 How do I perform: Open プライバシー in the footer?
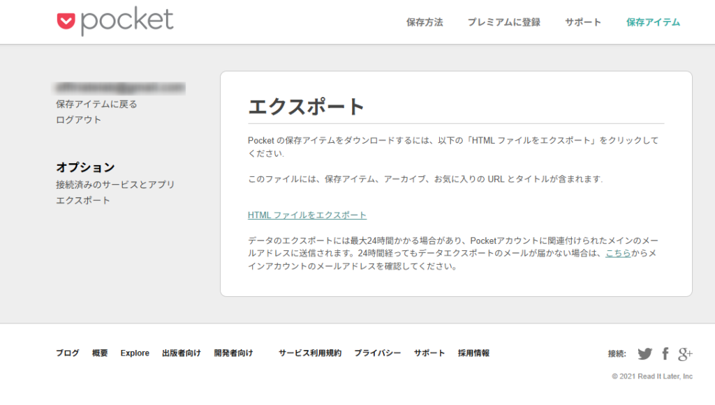378,353
